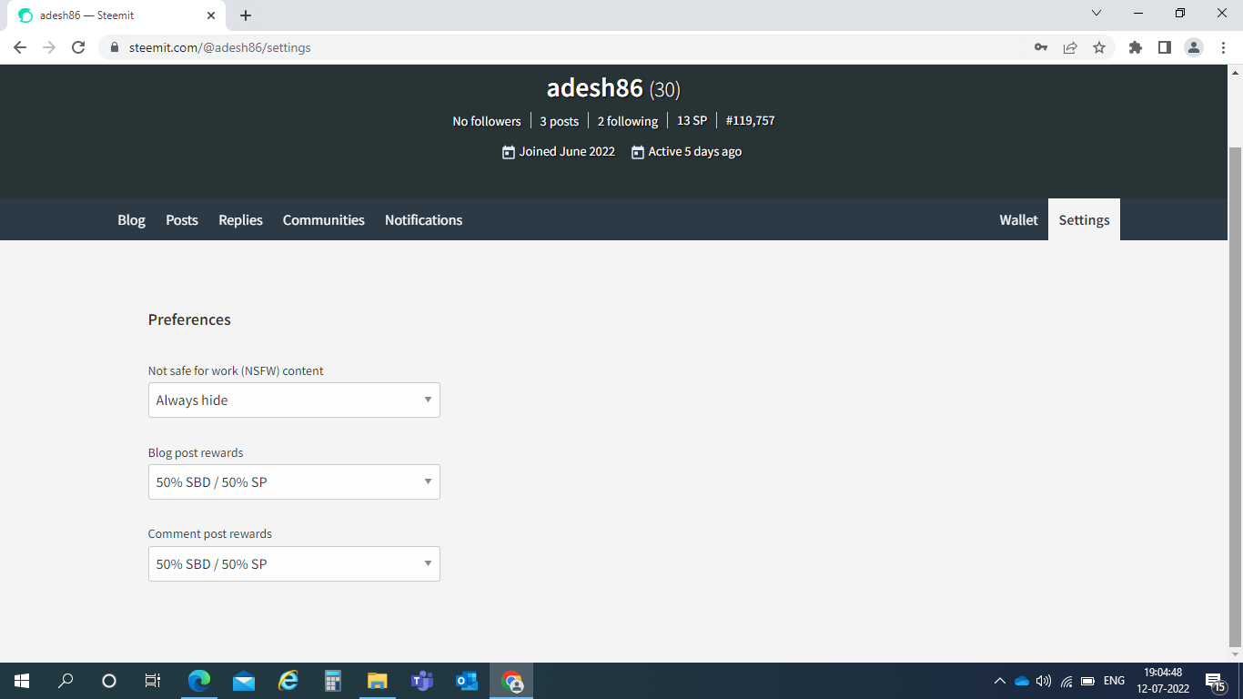Bookmark this page with the star icon
This screenshot has height=699, width=1243.
point(1099,47)
